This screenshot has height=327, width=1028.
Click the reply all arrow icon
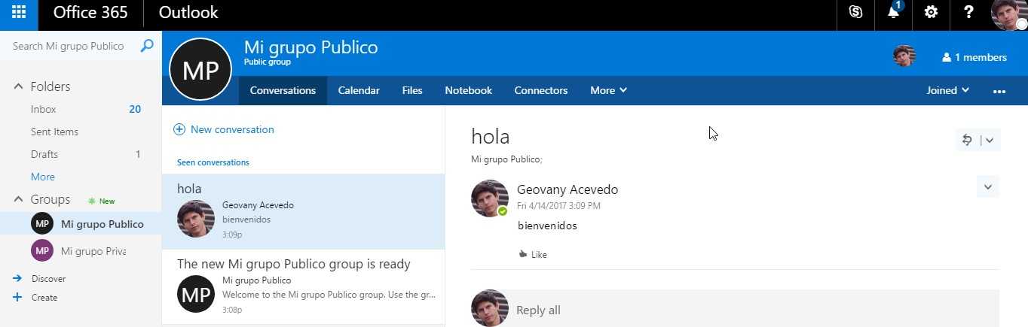[x=968, y=139]
